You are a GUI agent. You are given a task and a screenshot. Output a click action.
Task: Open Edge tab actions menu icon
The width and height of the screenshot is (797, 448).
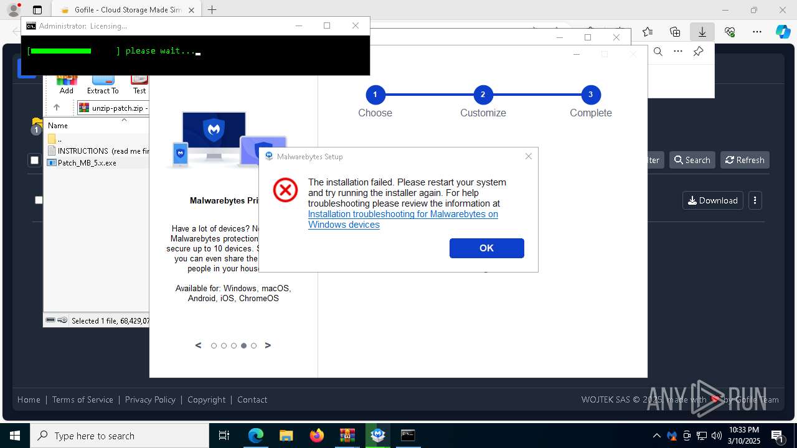click(37, 10)
